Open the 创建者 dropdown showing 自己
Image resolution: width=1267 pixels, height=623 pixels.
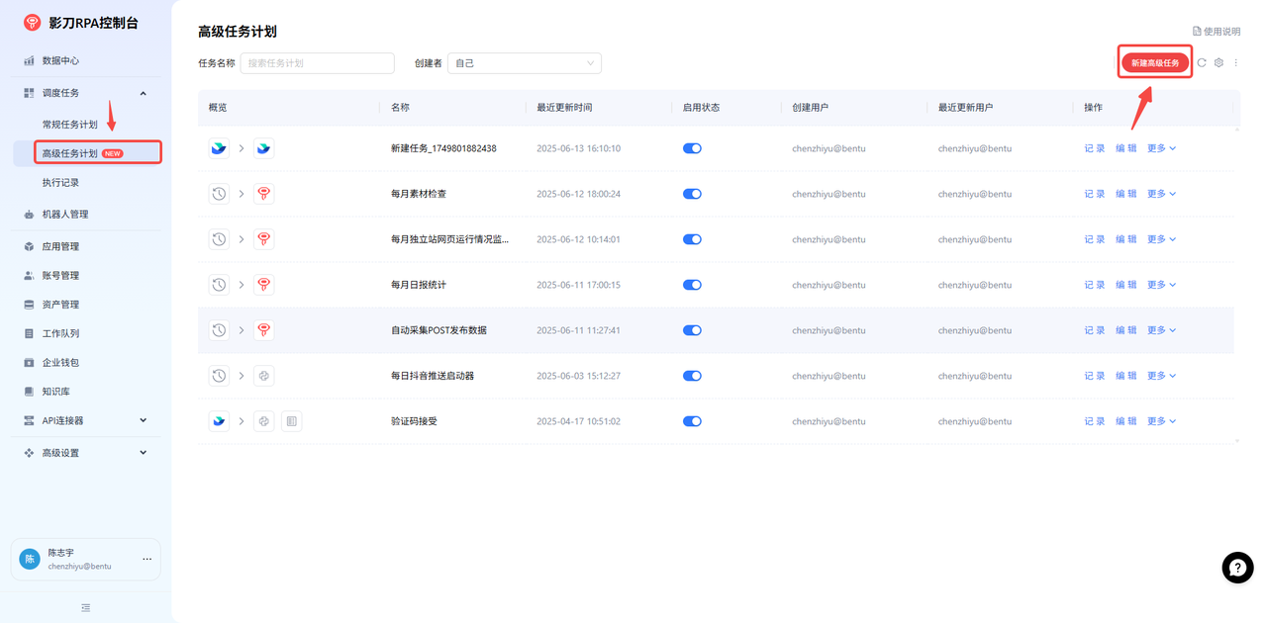pos(524,63)
